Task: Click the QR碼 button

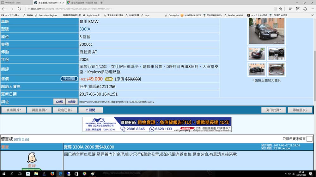Action: tap(59, 102)
